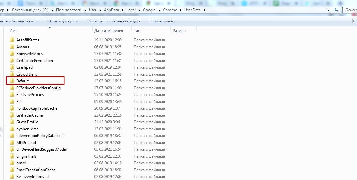The image size is (357, 180).
Task: Select the Crashpad folder icon
Action: click(12, 67)
